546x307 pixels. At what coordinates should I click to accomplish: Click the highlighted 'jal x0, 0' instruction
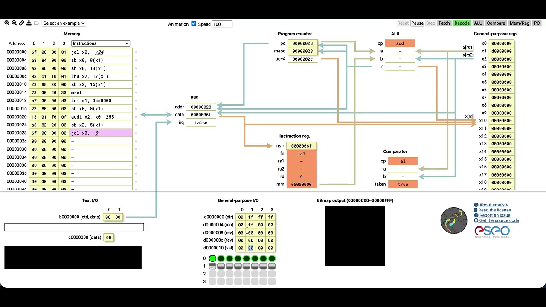(x=101, y=133)
